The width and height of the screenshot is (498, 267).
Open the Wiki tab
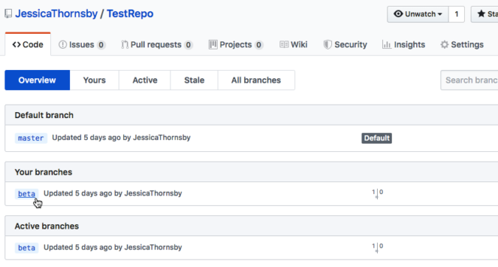tap(294, 44)
